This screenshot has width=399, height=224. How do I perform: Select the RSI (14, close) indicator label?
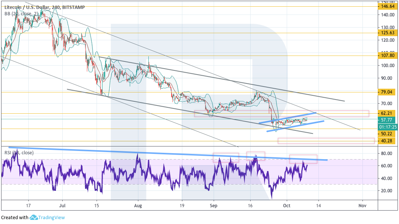[x=19, y=152]
